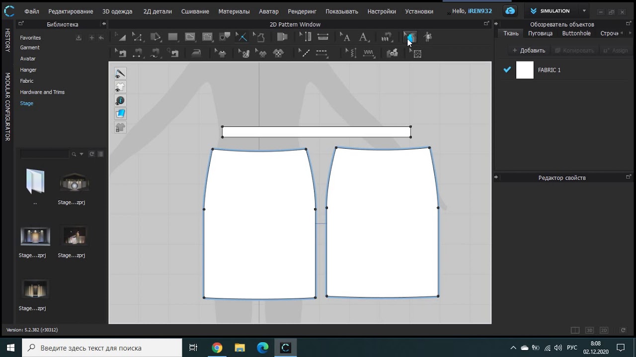Image resolution: width=636 pixels, height=357 pixels.
Task: Select the large Annotation A tool
Action: [364, 37]
